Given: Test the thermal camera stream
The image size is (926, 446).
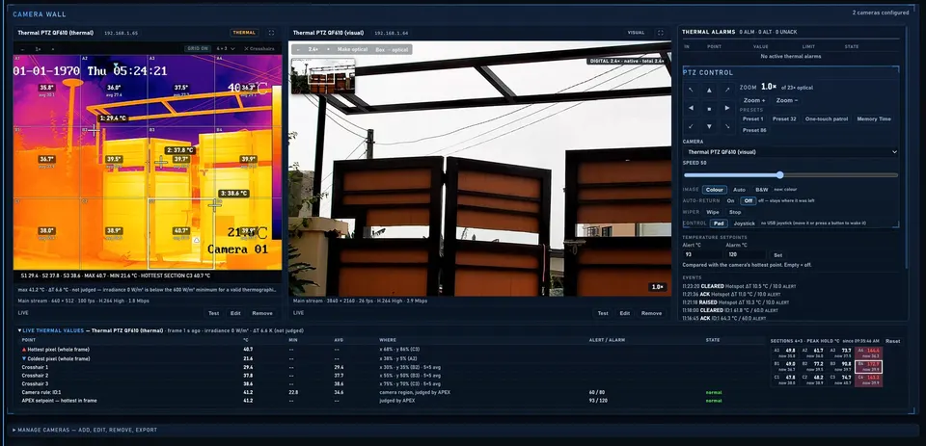Looking at the screenshot, I should point(214,313).
